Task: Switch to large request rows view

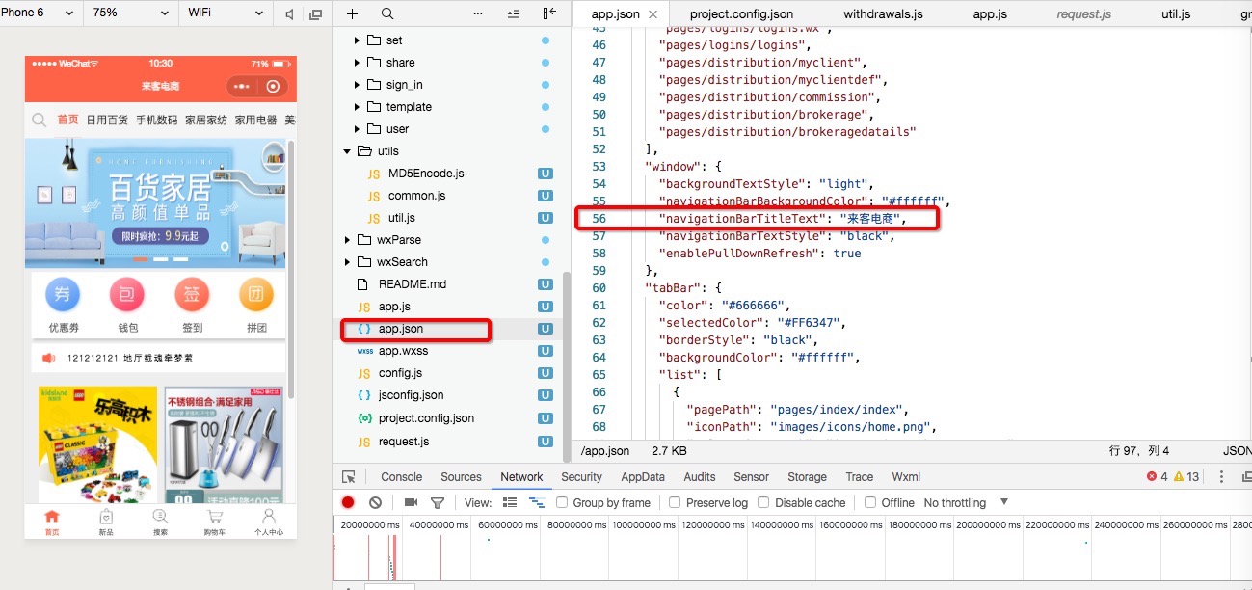Action: (x=510, y=502)
